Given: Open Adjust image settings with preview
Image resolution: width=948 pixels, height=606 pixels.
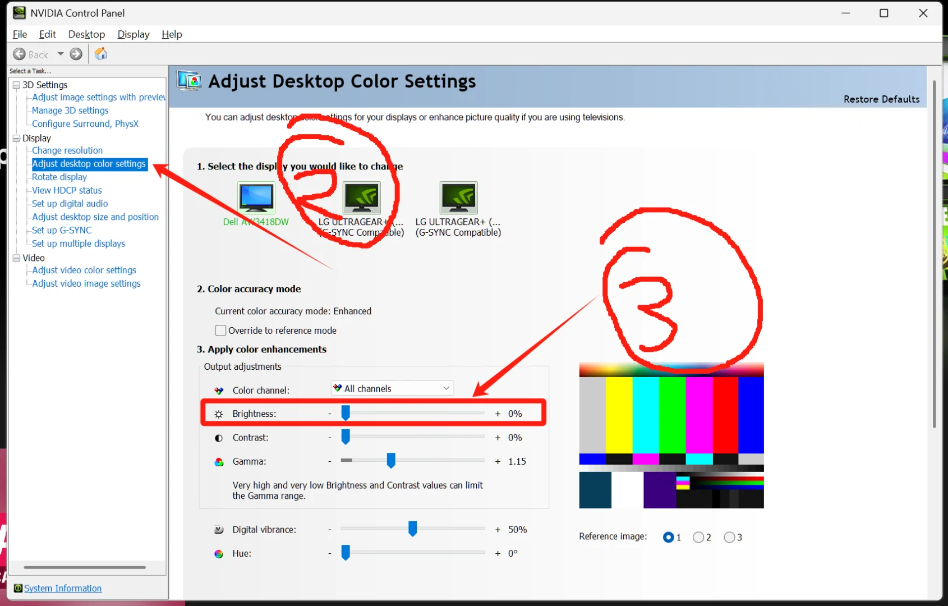Looking at the screenshot, I should pyautogui.click(x=99, y=97).
